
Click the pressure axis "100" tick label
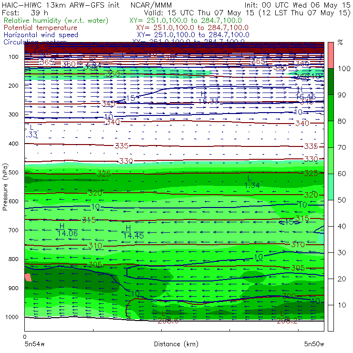[13, 57]
